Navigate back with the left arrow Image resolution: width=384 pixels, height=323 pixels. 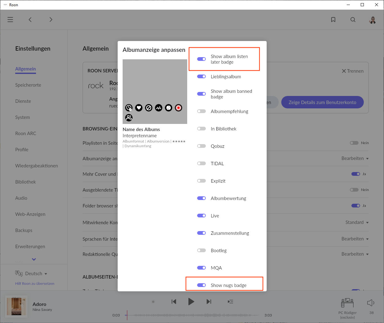click(x=30, y=20)
